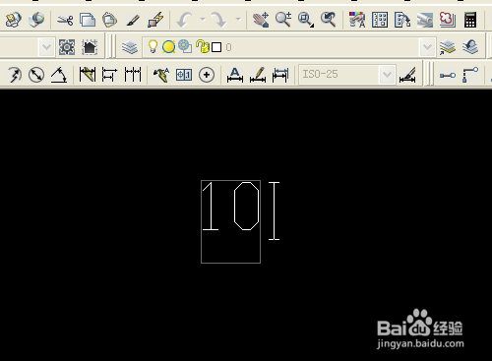Open Workspace Settings gear icon
Screen dimensions: 492x361
pyautogui.click(x=67, y=47)
